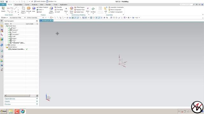Open the Reuse Library sidebar tab

[x=2, y=39]
